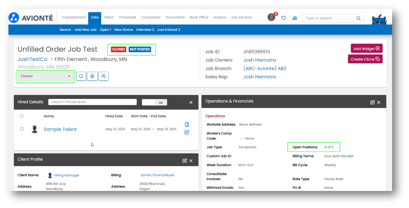The height and width of the screenshot is (208, 409).
Task: Open the job info icon
Action: (x=81, y=76)
